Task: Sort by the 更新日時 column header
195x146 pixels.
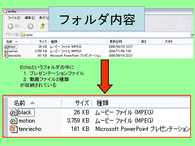Action: (x=116, y=42)
